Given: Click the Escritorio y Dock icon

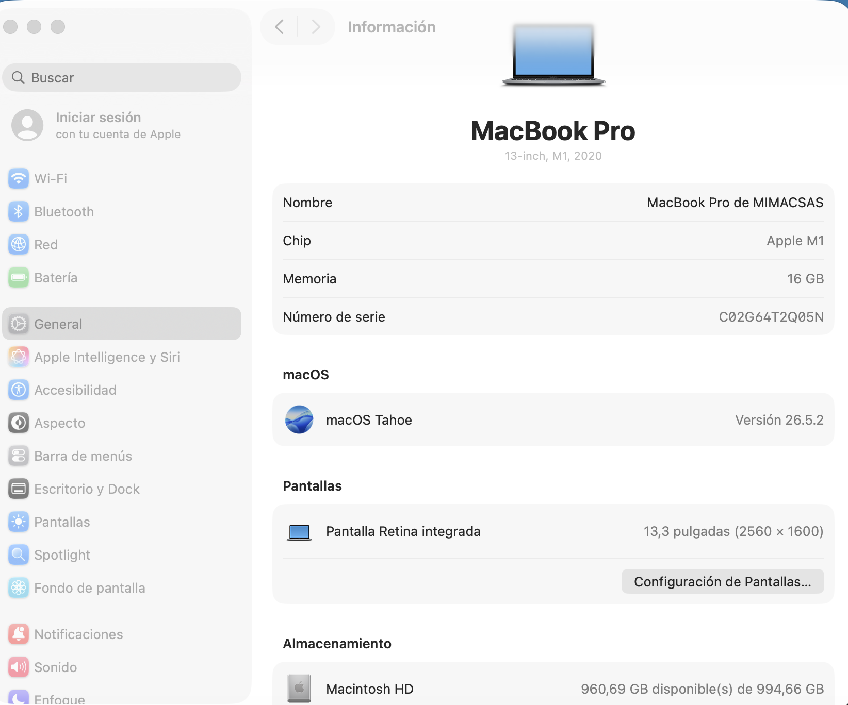Looking at the screenshot, I should 19,489.
